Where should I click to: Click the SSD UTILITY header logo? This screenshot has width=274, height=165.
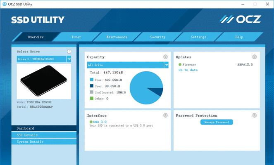(38, 20)
